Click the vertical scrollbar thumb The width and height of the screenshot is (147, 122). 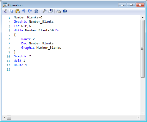coord(142,49)
